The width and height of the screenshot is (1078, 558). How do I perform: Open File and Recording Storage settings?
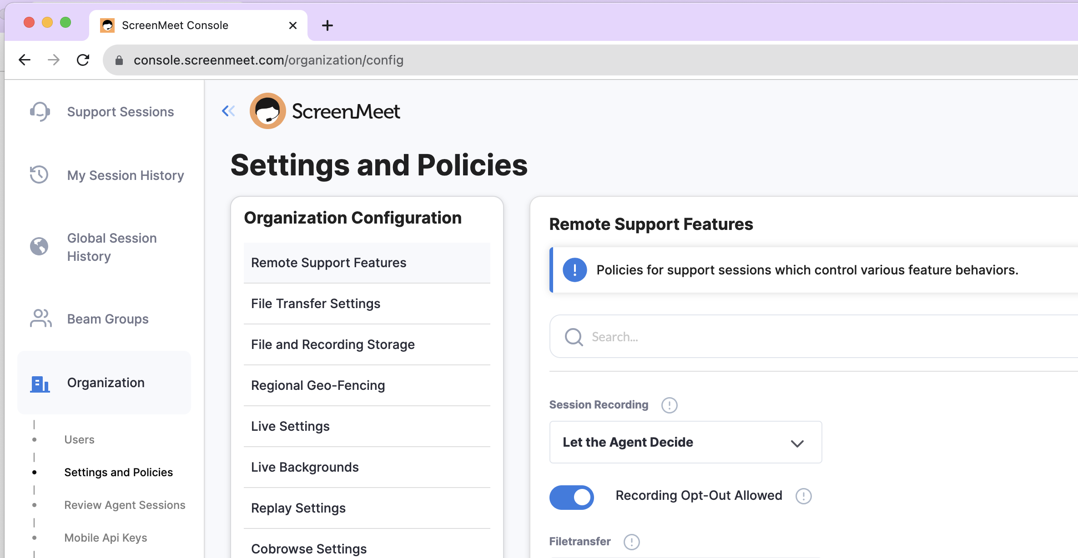367,344
